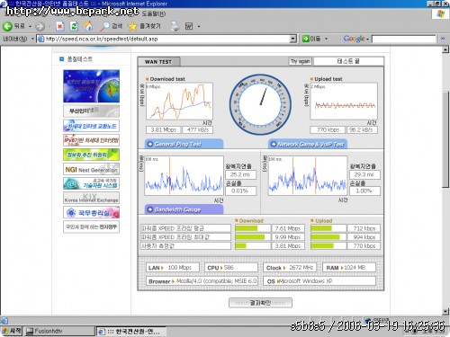
Task: Click the IE Back arrow button
Action: click(x=7, y=26)
